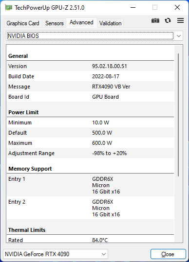Click the refresh arrows icon
The height and width of the screenshot is (262, 189).
point(168,20)
